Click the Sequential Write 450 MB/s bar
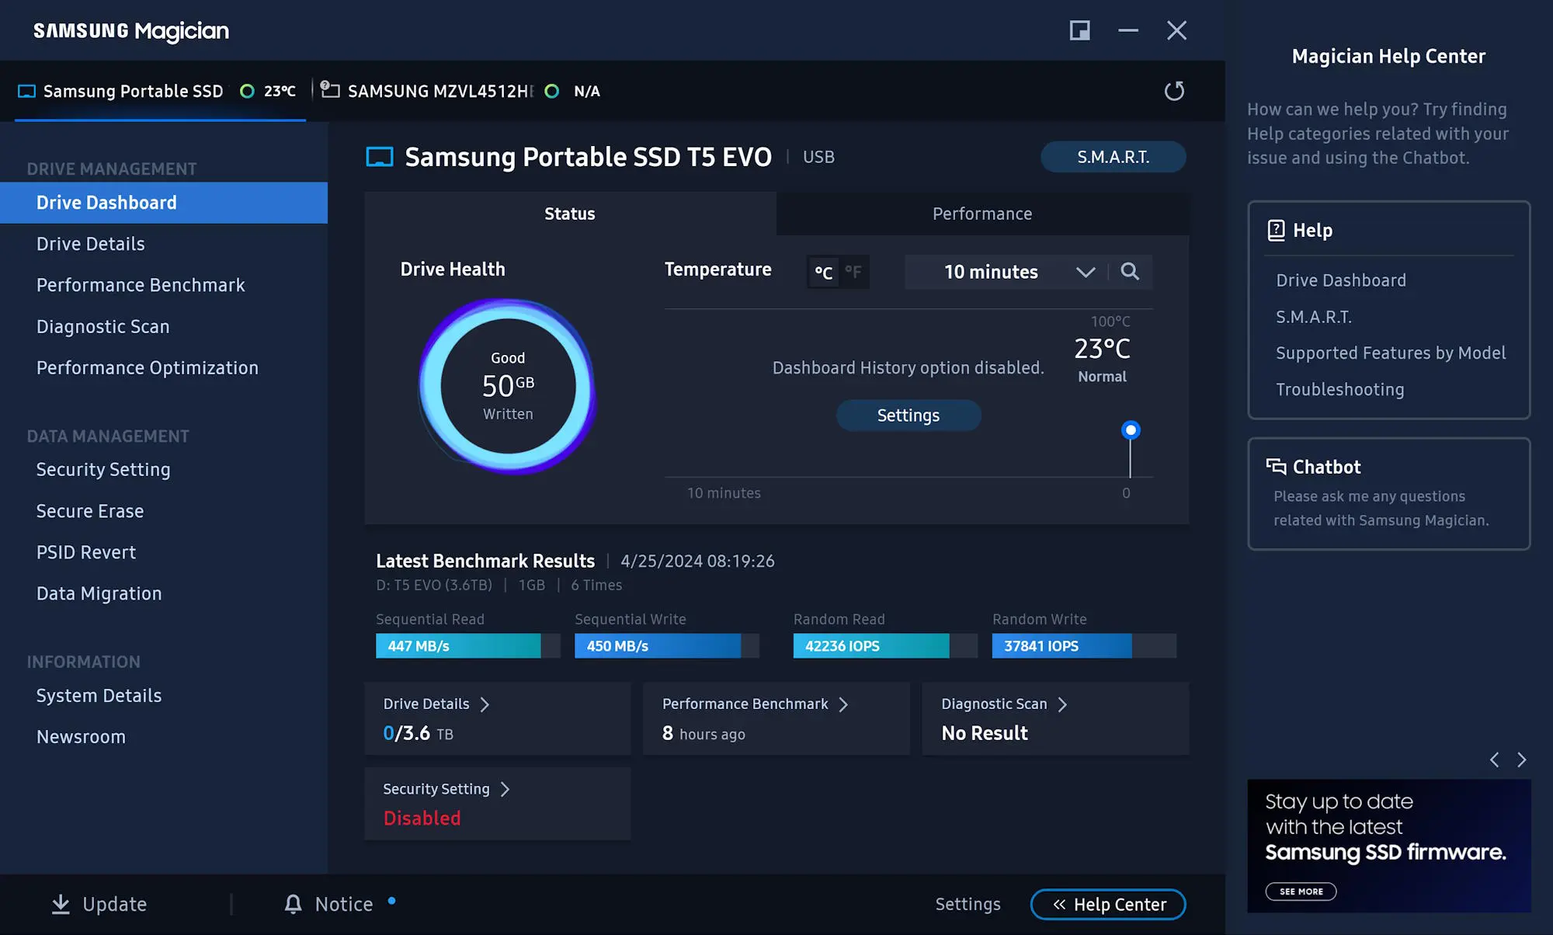 pyautogui.click(x=666, y=646)
